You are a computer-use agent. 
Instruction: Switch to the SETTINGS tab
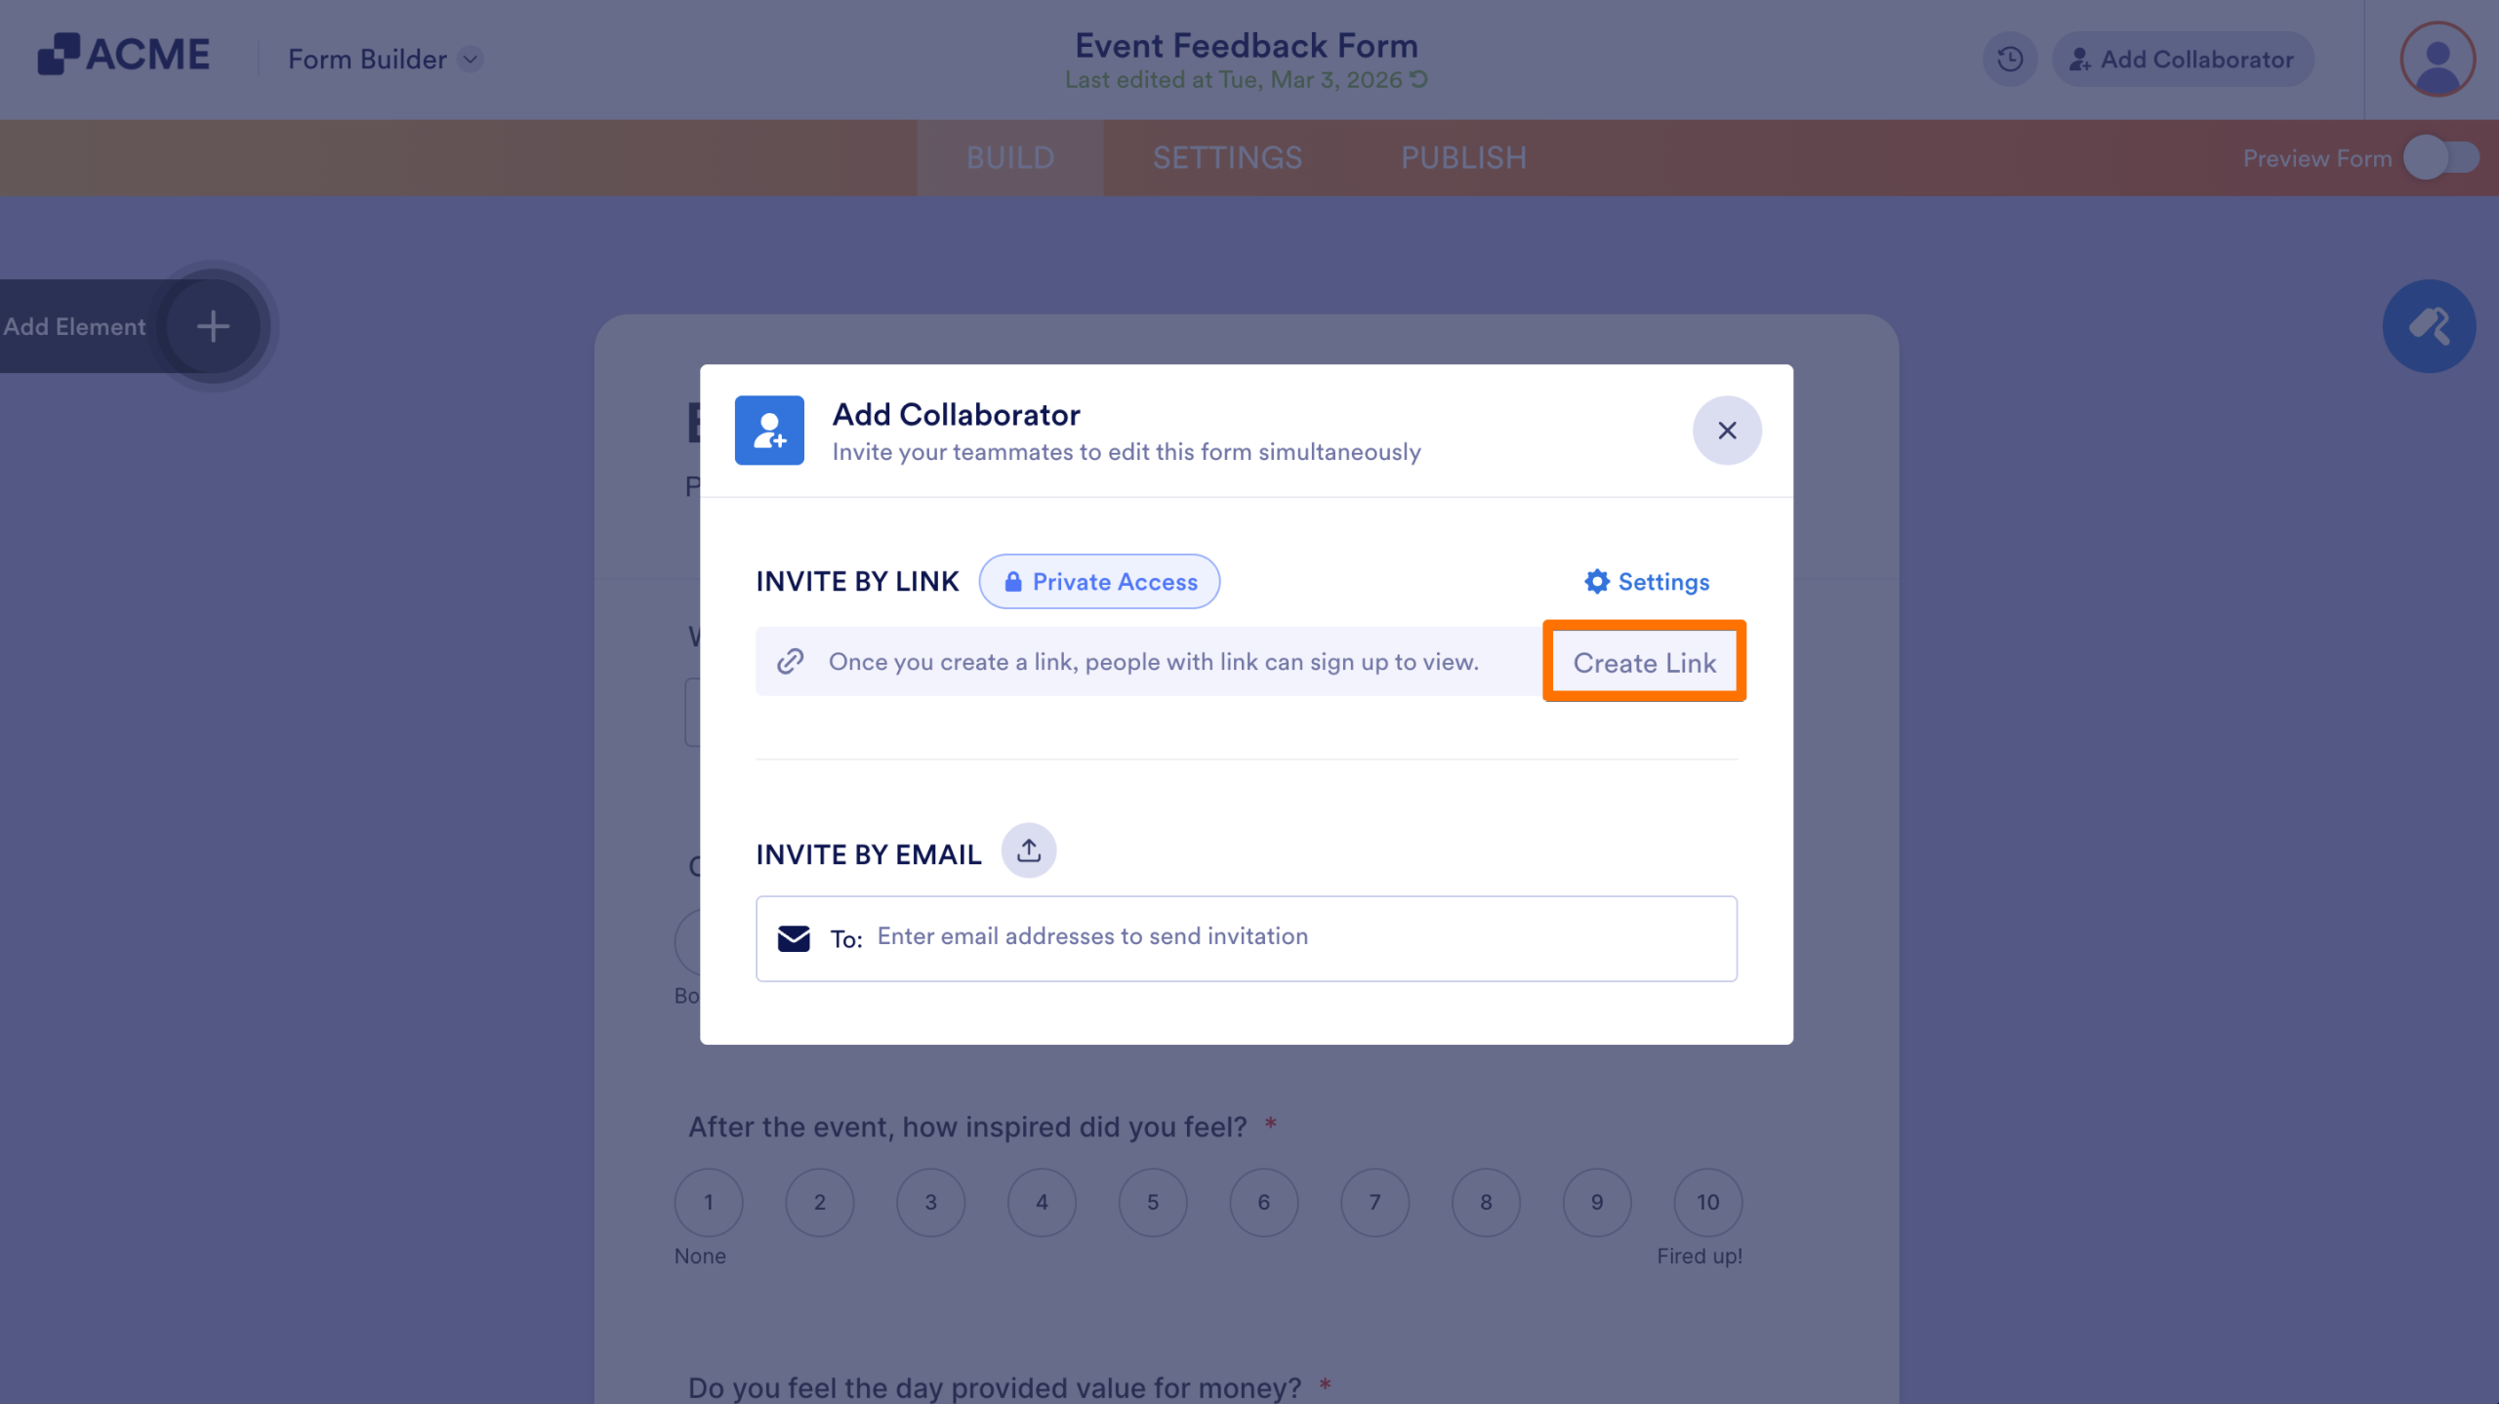click(x=1227, y=158)
